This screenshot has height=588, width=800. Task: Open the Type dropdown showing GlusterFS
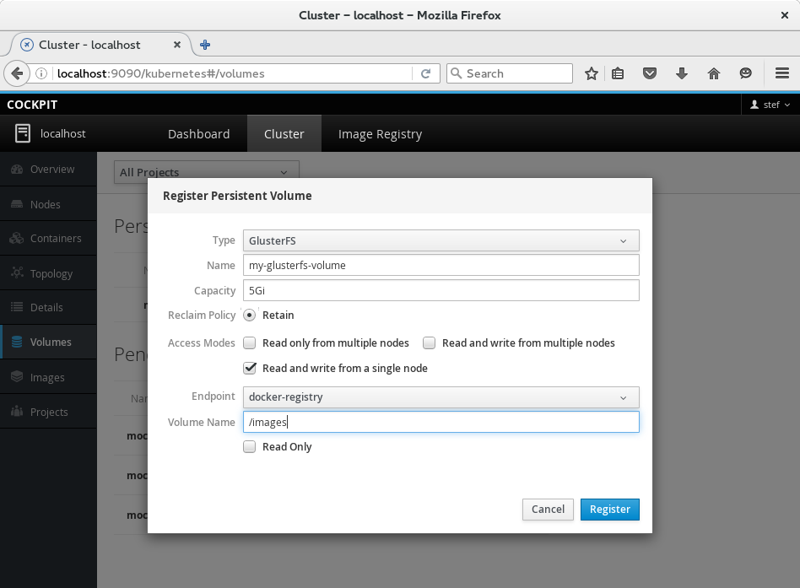pyautogui.click(x=441, y=240)
